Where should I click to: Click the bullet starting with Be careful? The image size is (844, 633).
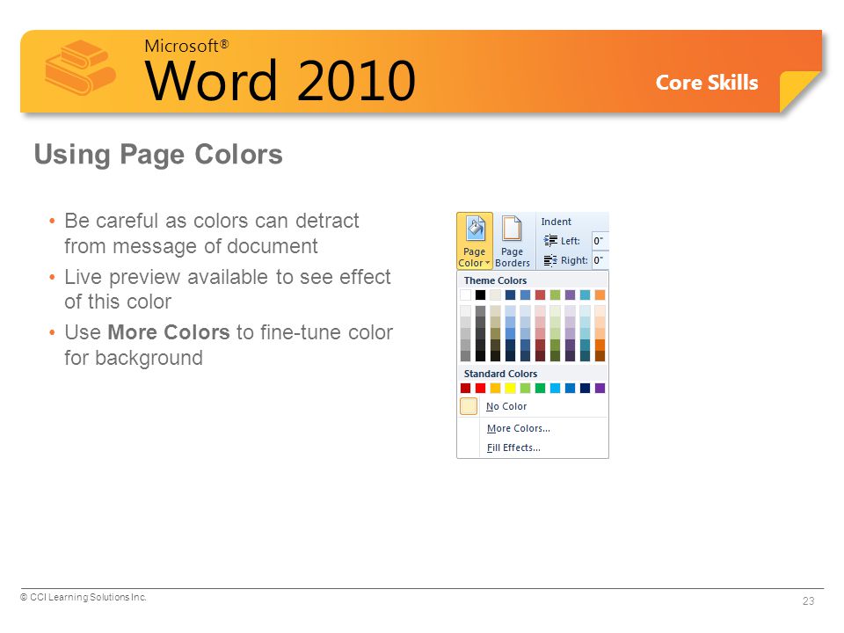[211, 234]
